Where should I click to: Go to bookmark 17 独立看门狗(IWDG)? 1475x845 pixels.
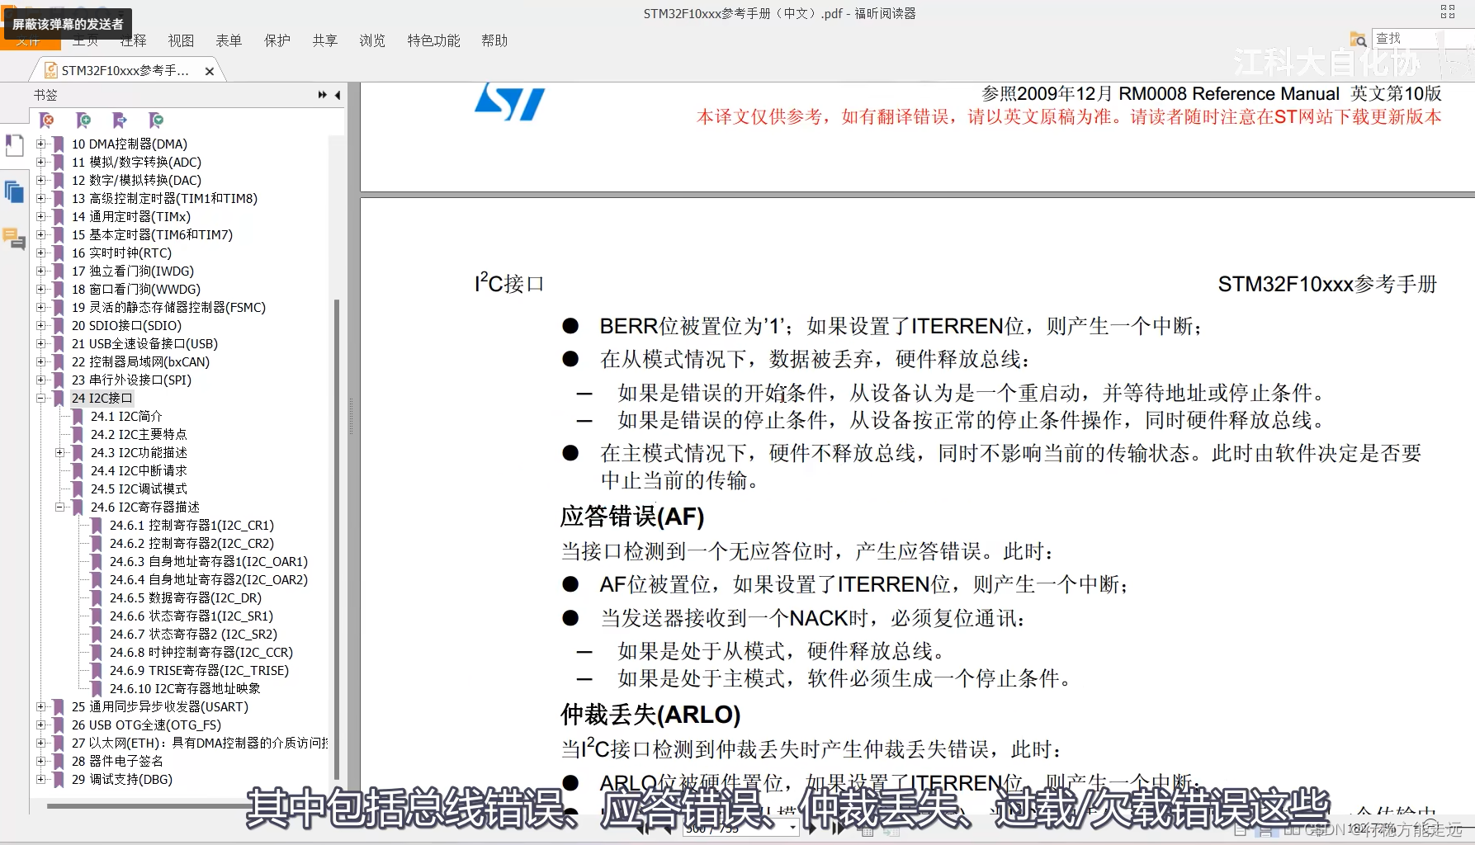133,271
